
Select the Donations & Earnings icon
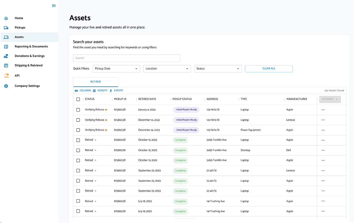click(6, 56)
